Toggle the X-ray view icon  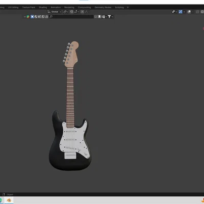coord(197,12)
